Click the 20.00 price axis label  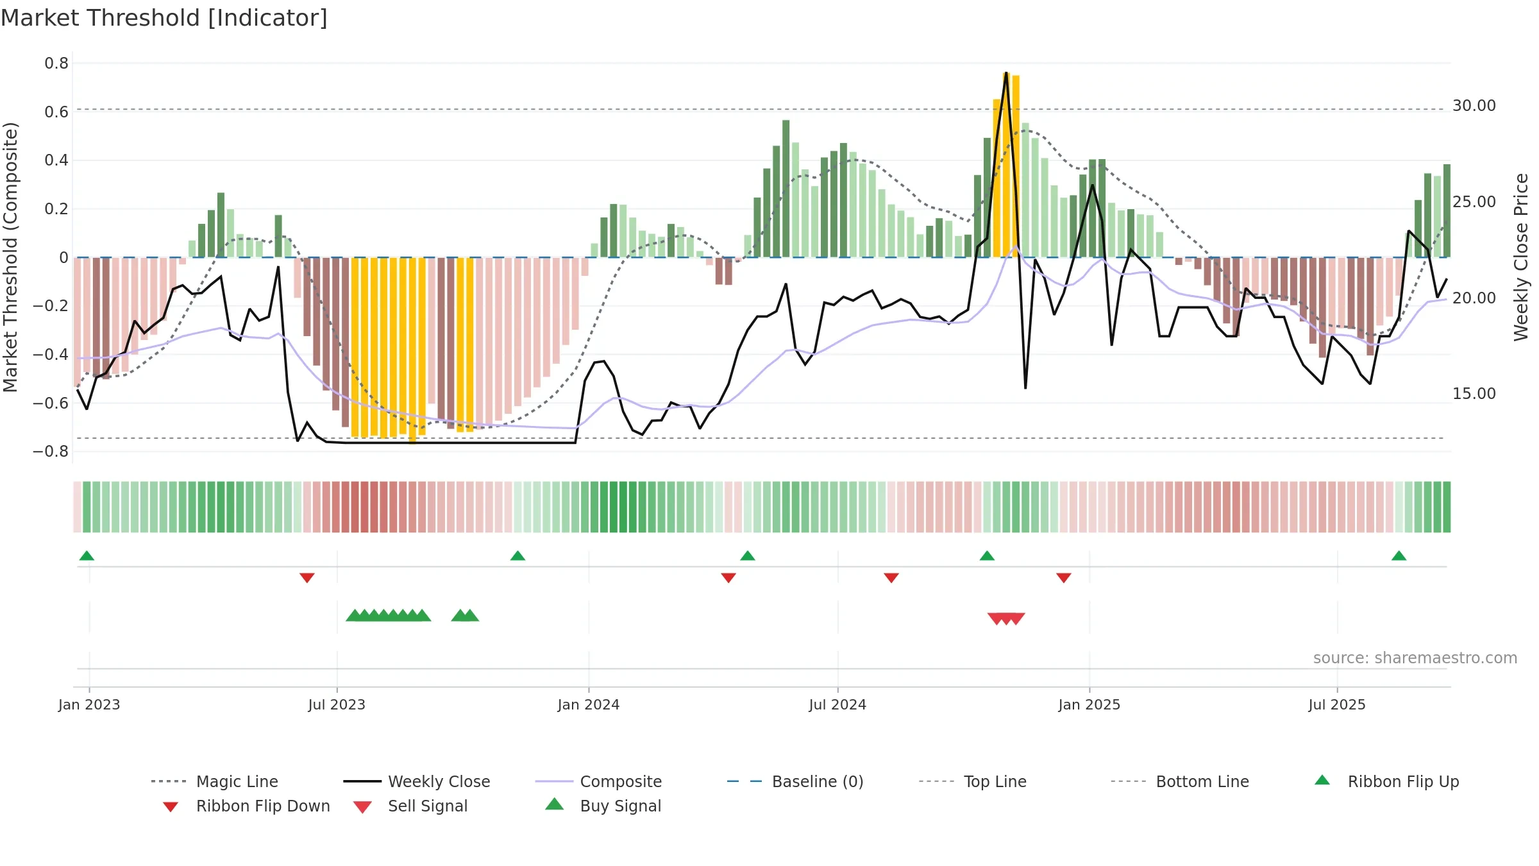click(x=1474, y=298)
